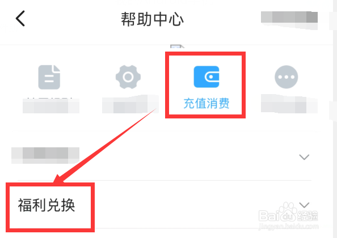Select the grey document category icon
Viewport: 337px width, 238px height.
49,77
